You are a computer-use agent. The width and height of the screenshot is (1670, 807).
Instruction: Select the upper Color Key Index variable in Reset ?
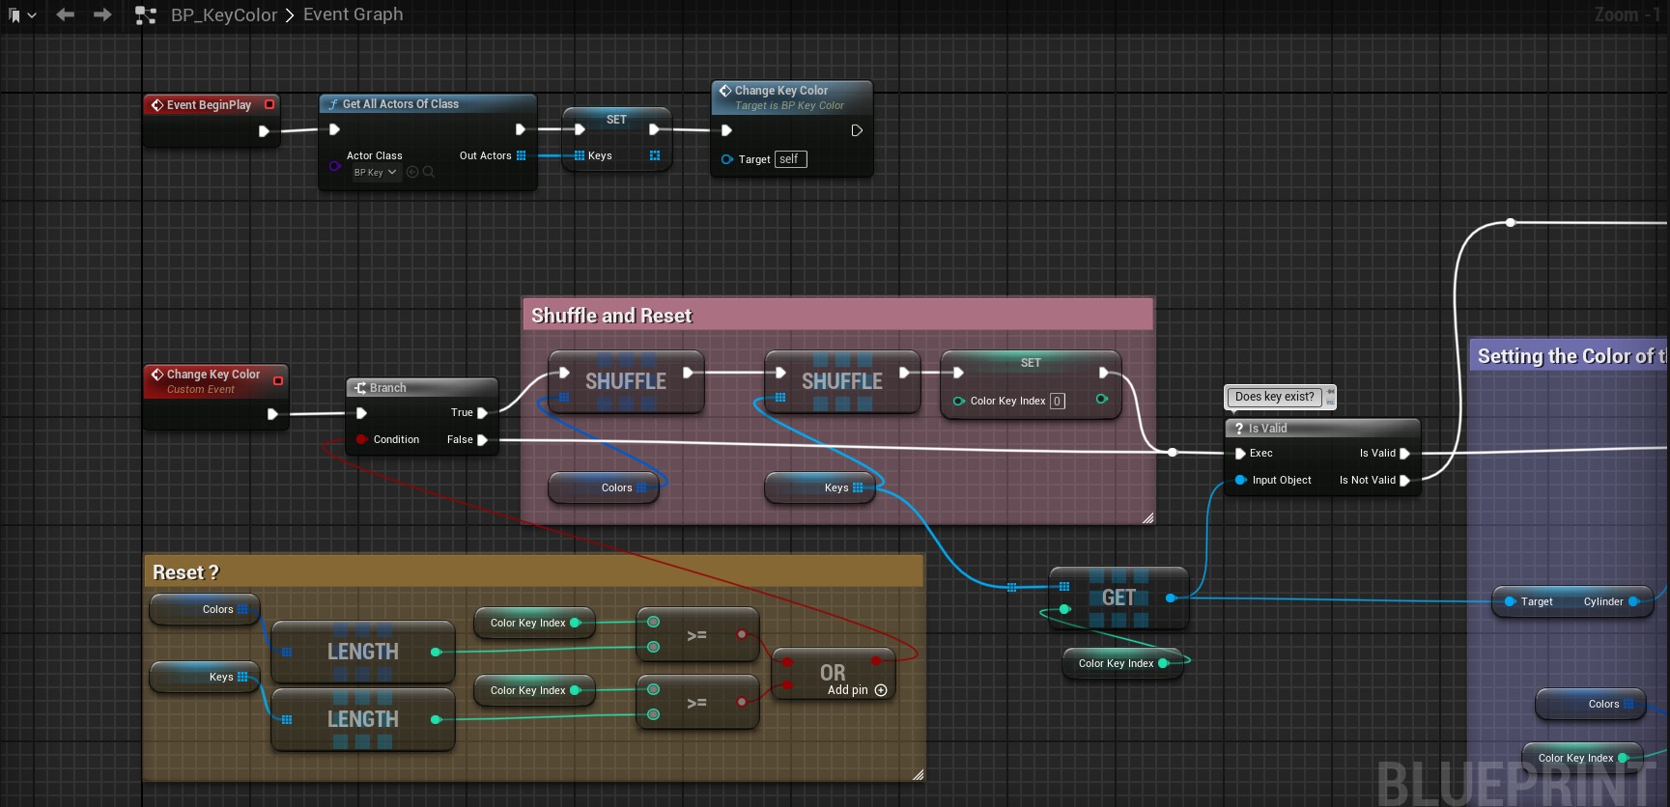pyautogui.click(x=535, y=623)
